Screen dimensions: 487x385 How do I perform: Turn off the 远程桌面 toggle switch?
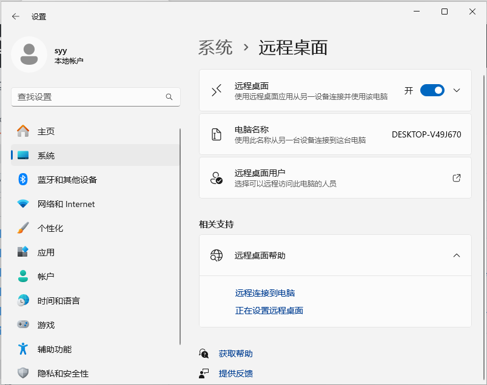[432, 90]
